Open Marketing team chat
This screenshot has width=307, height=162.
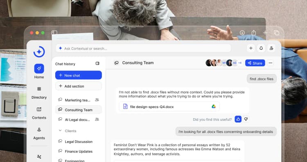[x=79, y=100]
